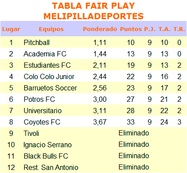
Task: Select the Puntos column header
Action: pyautogui.click(x=131, y=29)
